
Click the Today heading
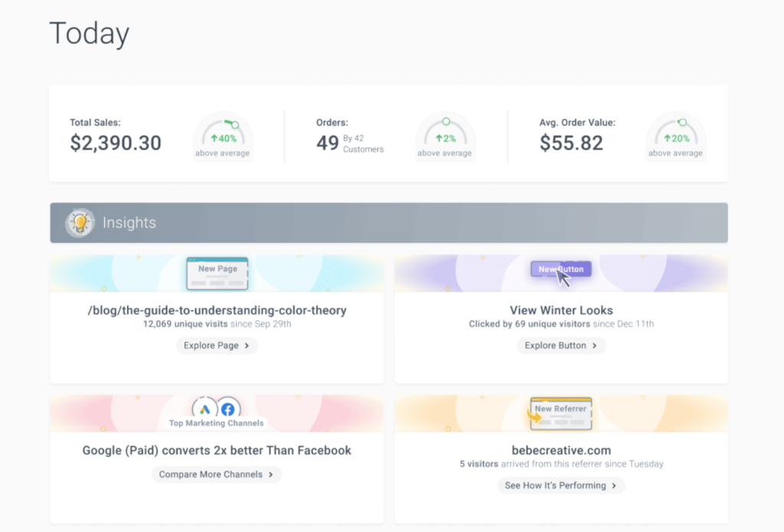tap(89, 33)
